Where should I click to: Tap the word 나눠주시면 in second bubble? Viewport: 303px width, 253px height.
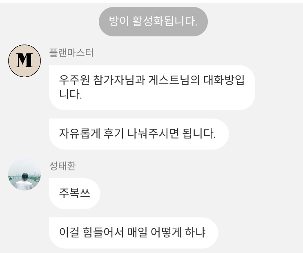click(153, 134)
